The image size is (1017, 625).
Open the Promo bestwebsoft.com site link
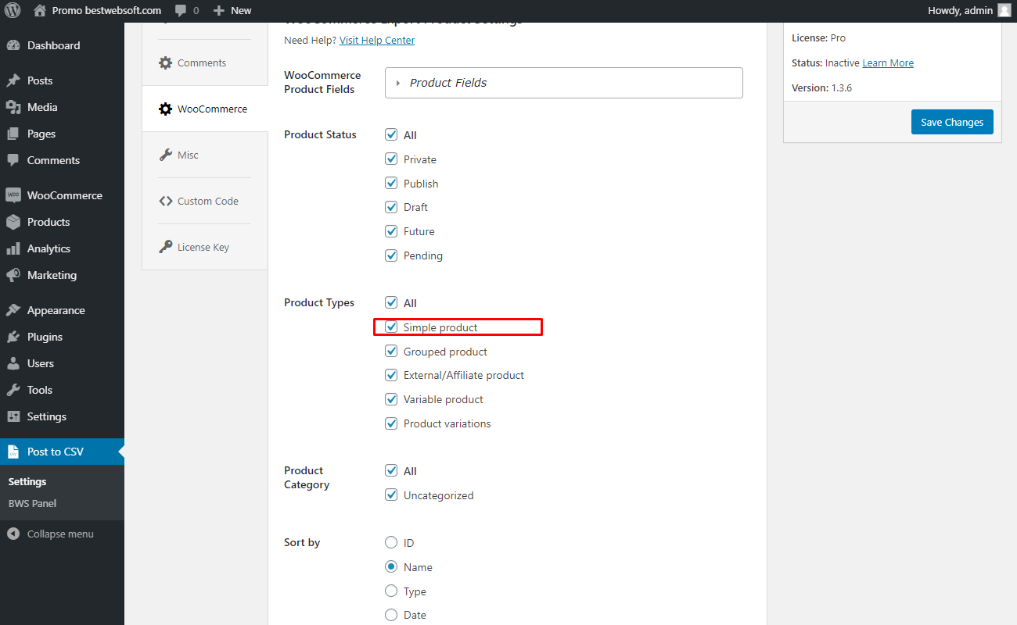coord(106,11)
